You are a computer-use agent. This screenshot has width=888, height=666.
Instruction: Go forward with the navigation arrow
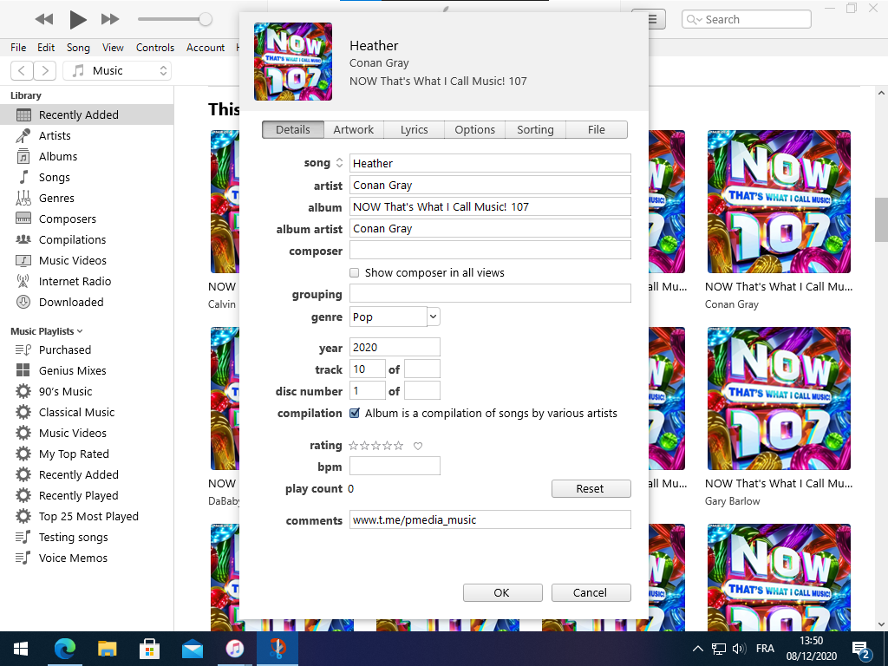(x=45, y=71)
